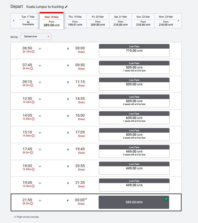198x223 pixels.
Task: Choose the 639.00 MYR Low Fare for 14:05
Action: [134, 118]
